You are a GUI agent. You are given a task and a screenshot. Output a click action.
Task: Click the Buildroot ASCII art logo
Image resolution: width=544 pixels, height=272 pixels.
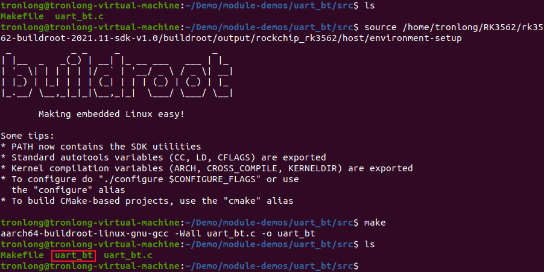116,75
